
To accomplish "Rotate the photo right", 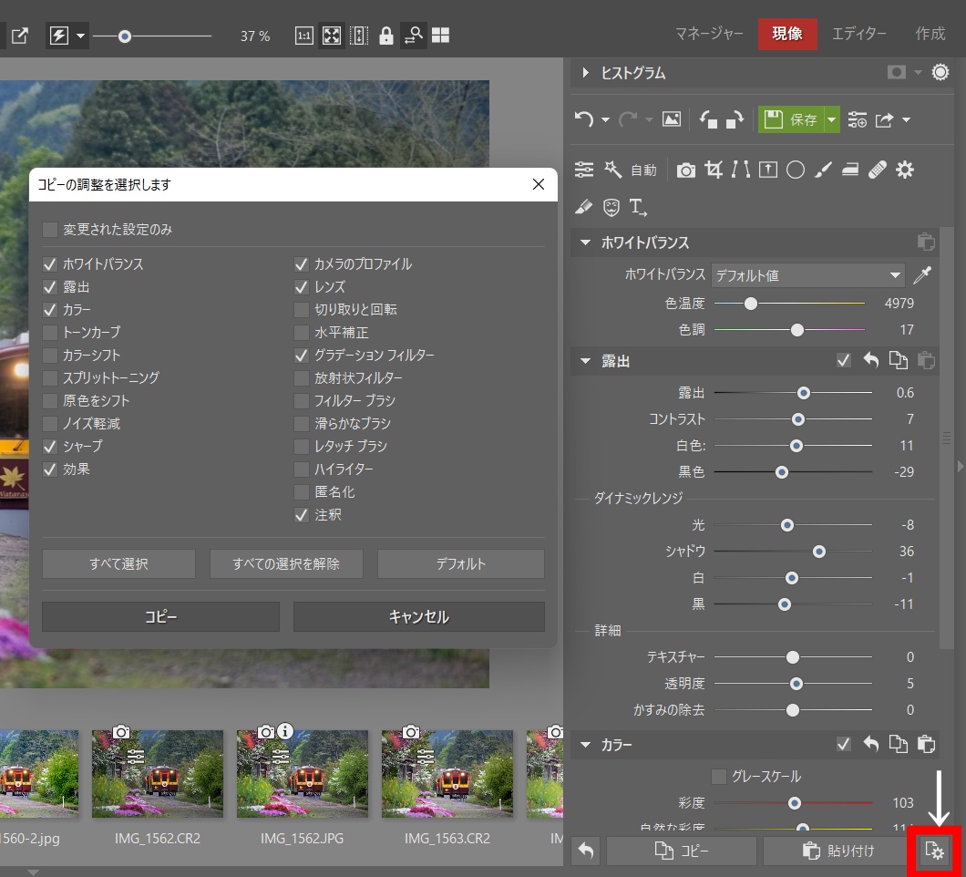I will coord(735,119).
